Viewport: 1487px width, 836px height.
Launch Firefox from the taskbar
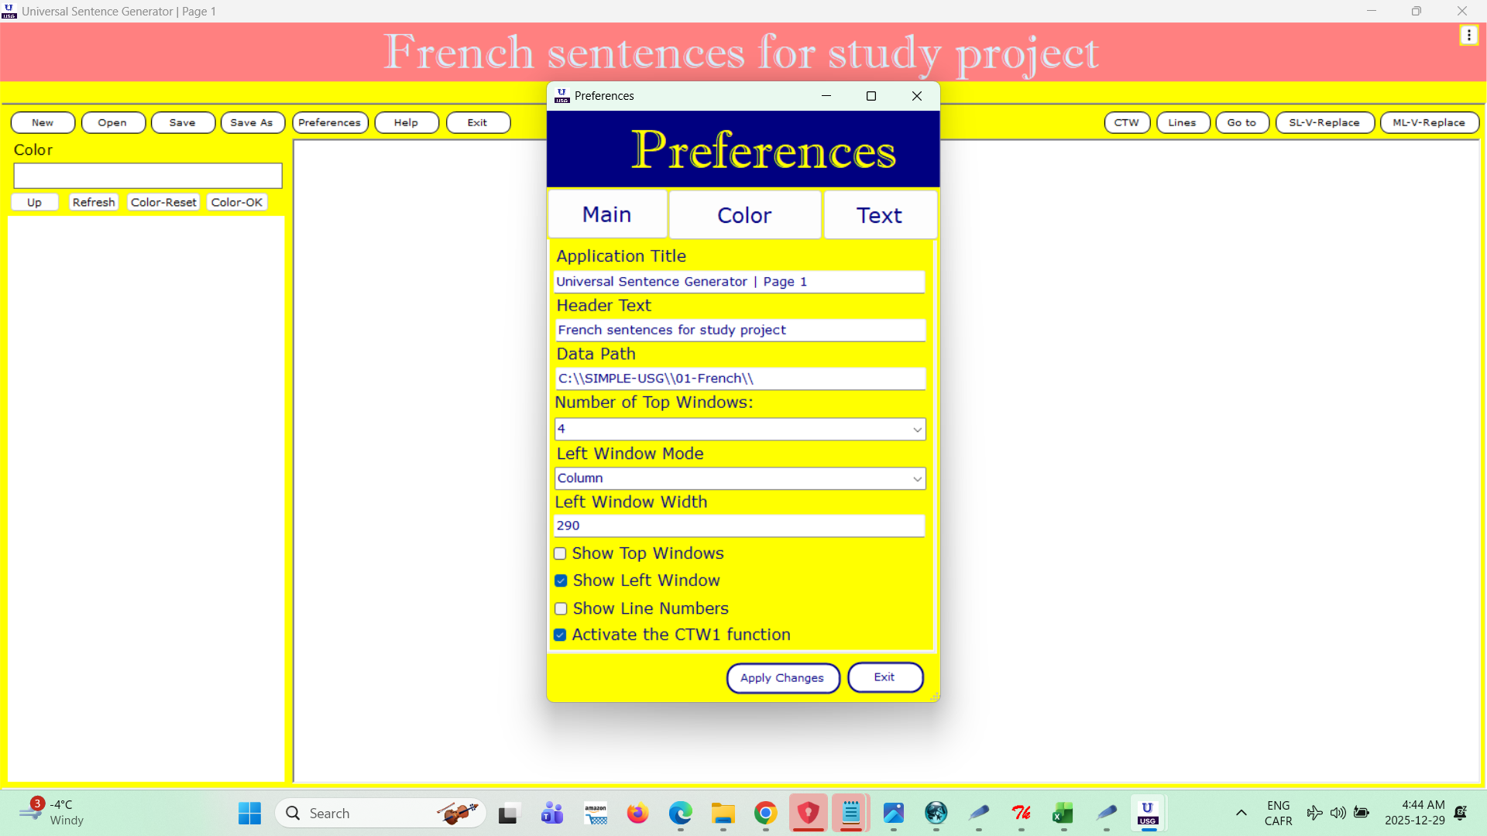click(x=637, y=814)
